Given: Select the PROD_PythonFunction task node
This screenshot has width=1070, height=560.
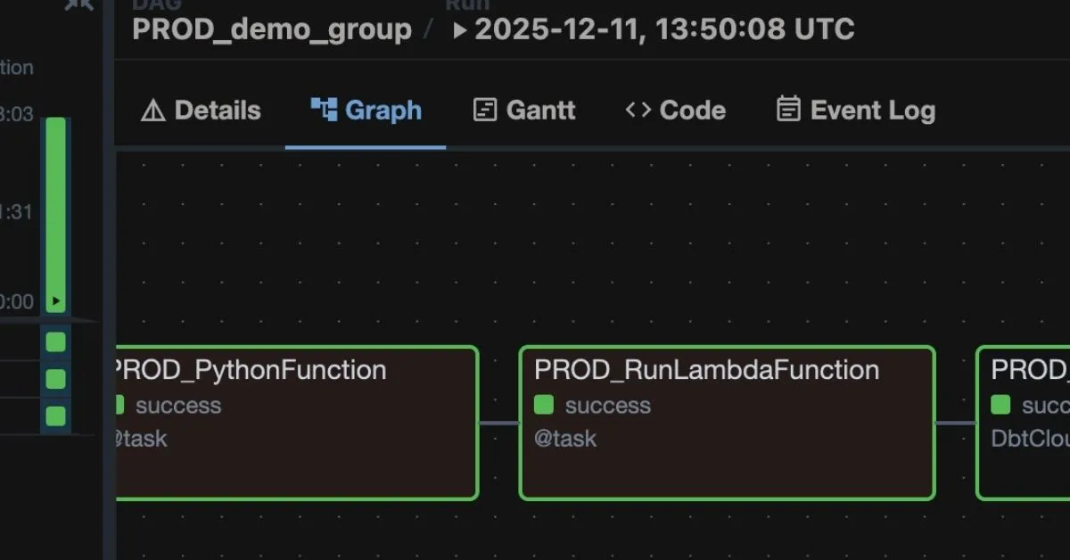Looking at the screenshot, I should (297, 423).
